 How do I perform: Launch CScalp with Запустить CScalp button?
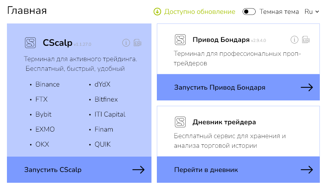[53, 170]
